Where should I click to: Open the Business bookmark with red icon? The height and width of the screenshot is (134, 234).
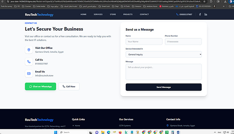tap(166, 6)
